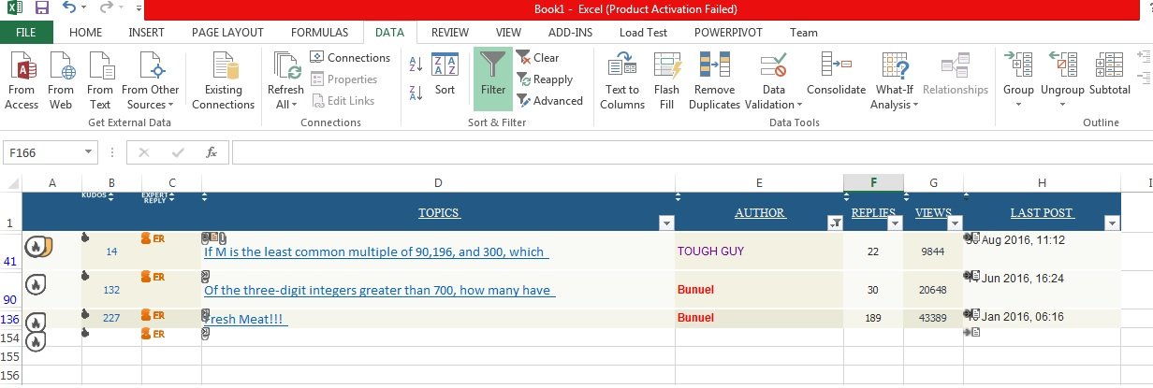
Task: Click kudos cell 132
Action: pyautogui.click(x=111, y=290)
